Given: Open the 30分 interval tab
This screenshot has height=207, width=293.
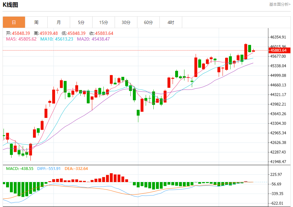Looking at the screenshot, I should click(126, 22).
